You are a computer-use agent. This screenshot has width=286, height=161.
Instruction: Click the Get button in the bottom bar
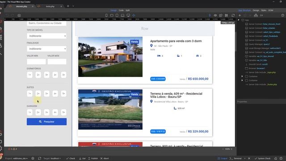pyautogui.click(x=82, y=158)
